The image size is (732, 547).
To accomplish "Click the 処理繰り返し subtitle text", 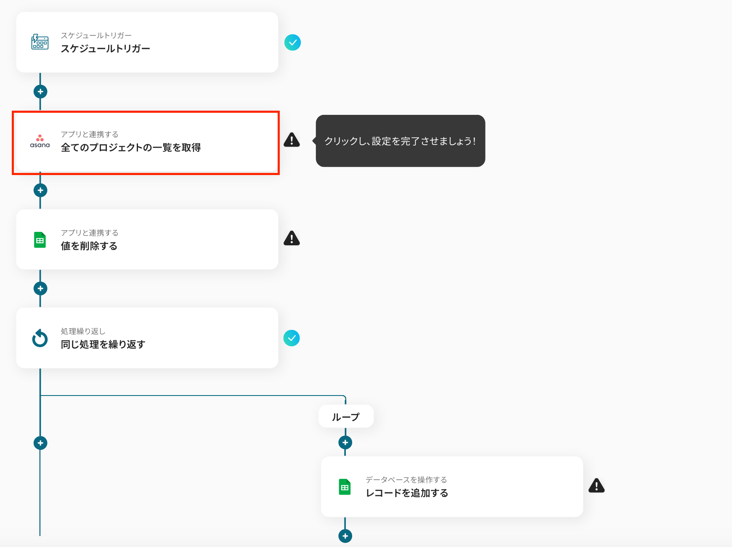I will (x=83, y=331).
